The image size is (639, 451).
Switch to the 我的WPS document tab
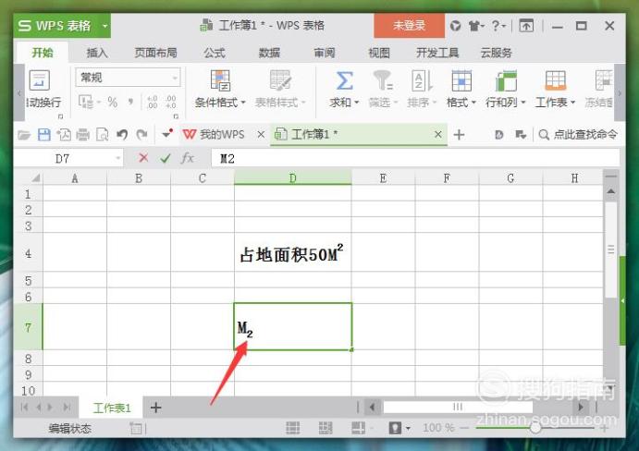coord(220,134)
